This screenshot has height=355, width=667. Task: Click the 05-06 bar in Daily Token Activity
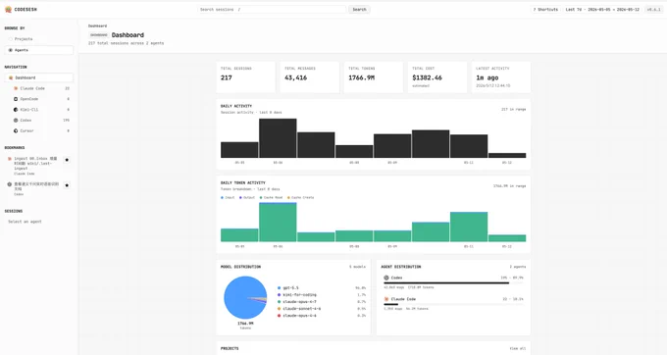point(278,223)
